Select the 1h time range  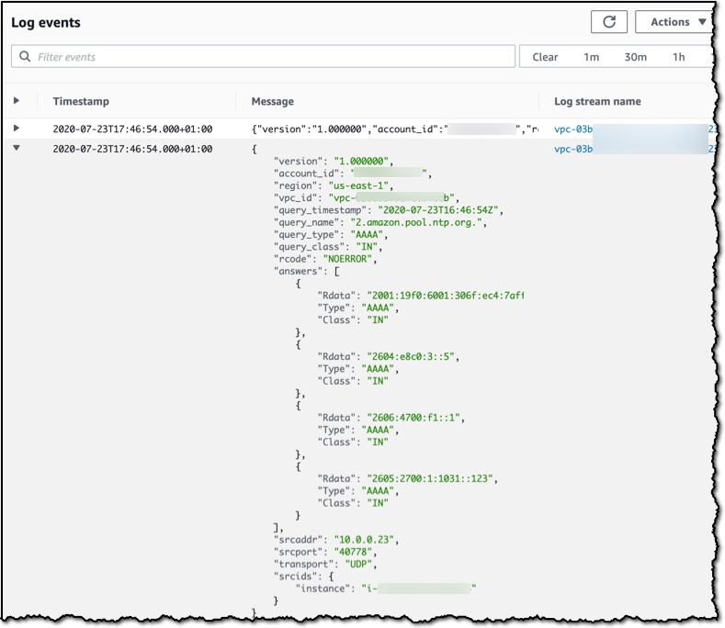pyautogui.click(x=678, y=57)
